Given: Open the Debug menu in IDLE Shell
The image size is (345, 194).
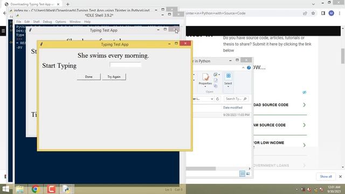Looking at the screenshot, I should [x=47, y=22].
